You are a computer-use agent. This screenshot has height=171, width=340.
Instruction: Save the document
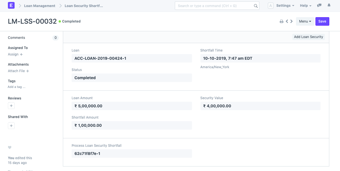pyautogui.click(x=322, y=21)
